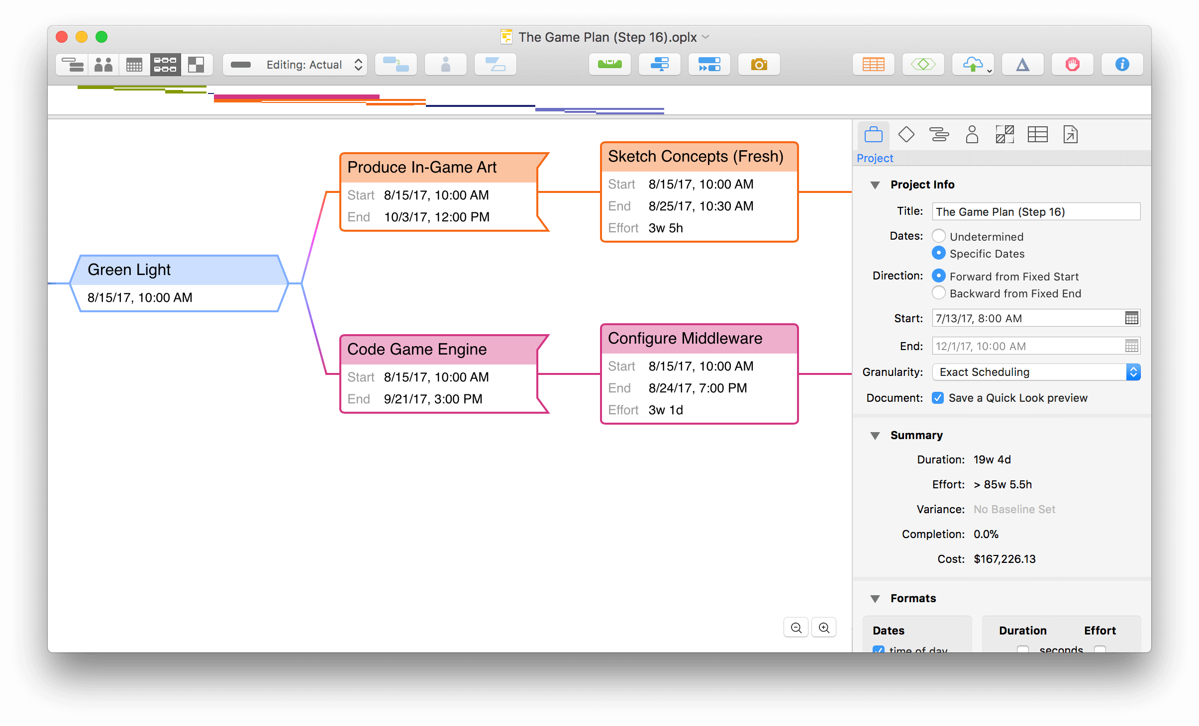Open the Granularity dropdown menu

[x=1034, y=372]
